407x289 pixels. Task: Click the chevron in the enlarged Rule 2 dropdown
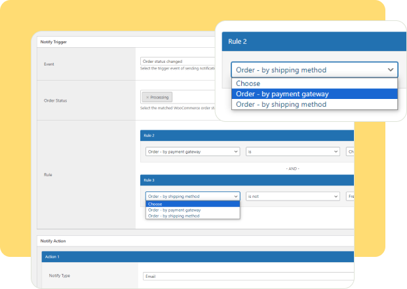coord(391,69)
